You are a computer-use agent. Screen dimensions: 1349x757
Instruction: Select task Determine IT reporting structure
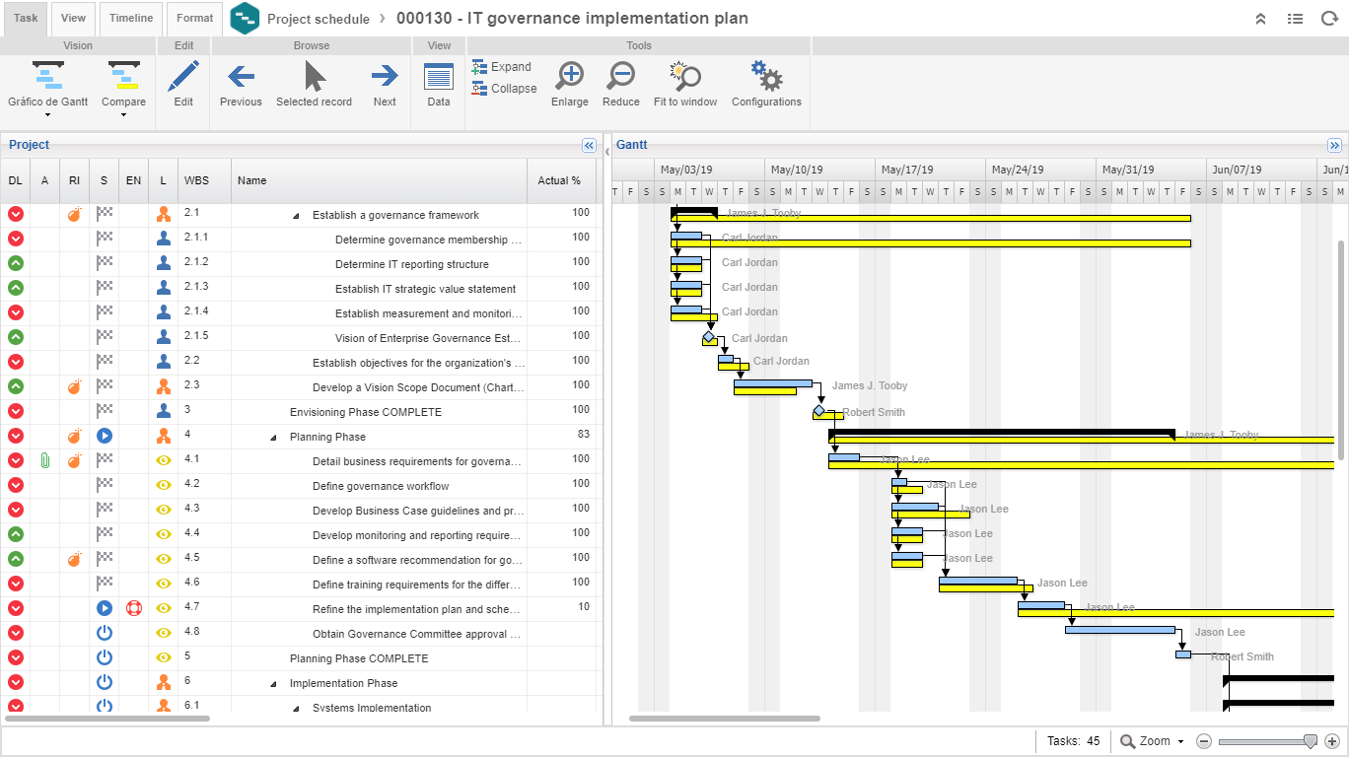pos(412,264)
